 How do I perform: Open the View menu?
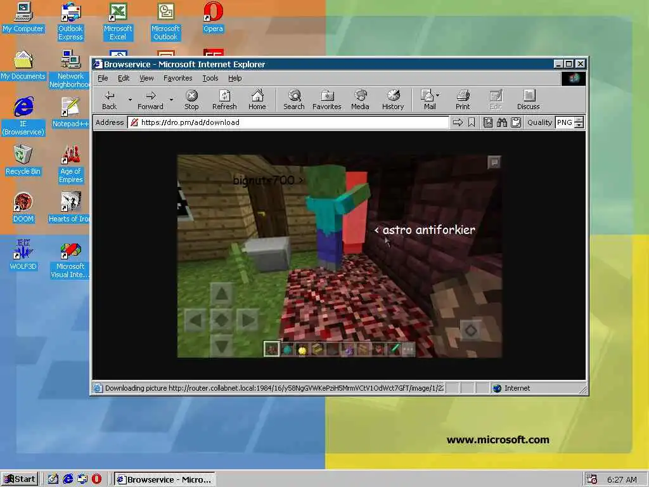[146, 78]
